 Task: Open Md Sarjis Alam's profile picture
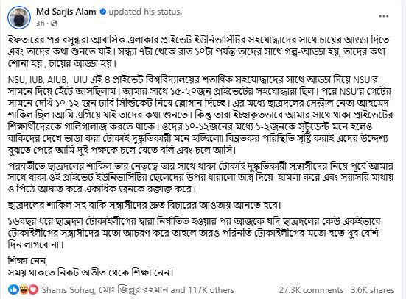click(19, 18)
